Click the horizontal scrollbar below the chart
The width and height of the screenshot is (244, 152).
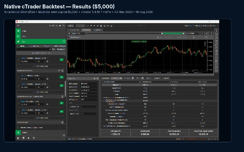(140, 75)
